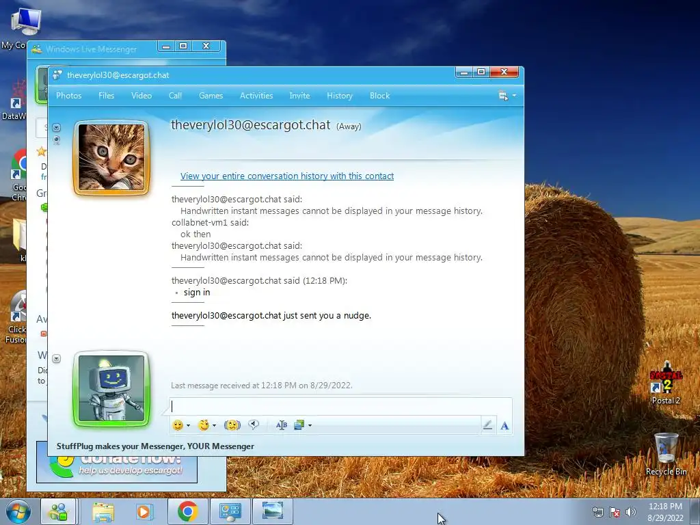This screenshot has width=700, height=525.
Task: Click the donate now escargot banner
Action: tap(116, 469)
